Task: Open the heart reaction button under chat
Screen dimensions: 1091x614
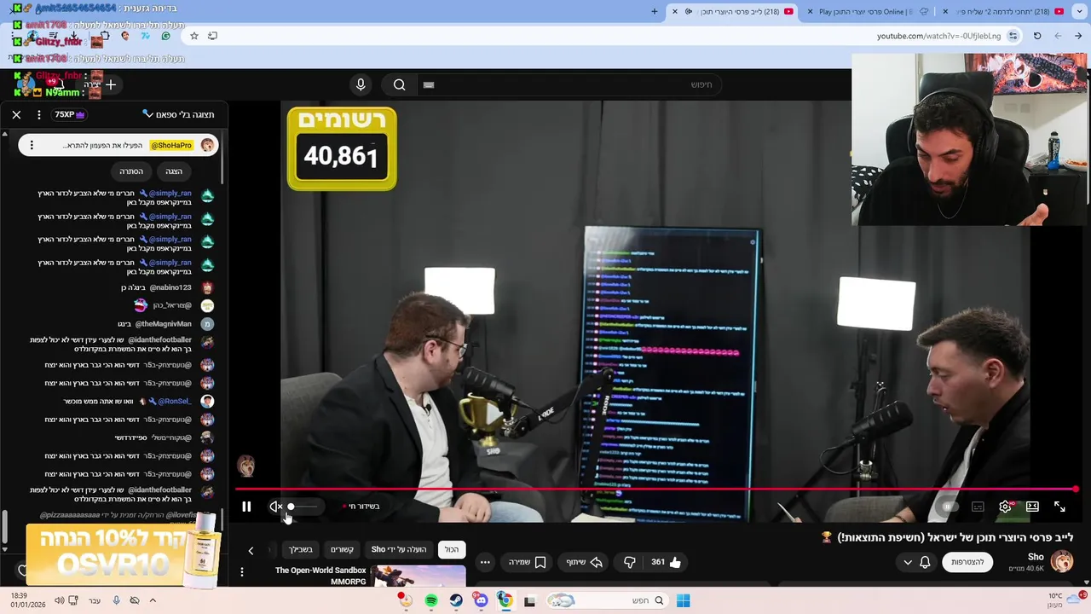Action: 22,570
